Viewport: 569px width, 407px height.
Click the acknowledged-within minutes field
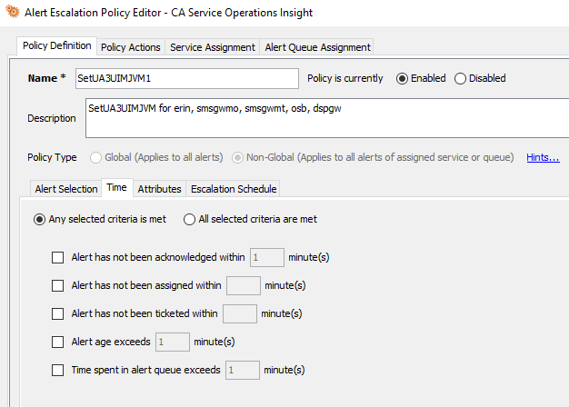click(x=267, y=257)
